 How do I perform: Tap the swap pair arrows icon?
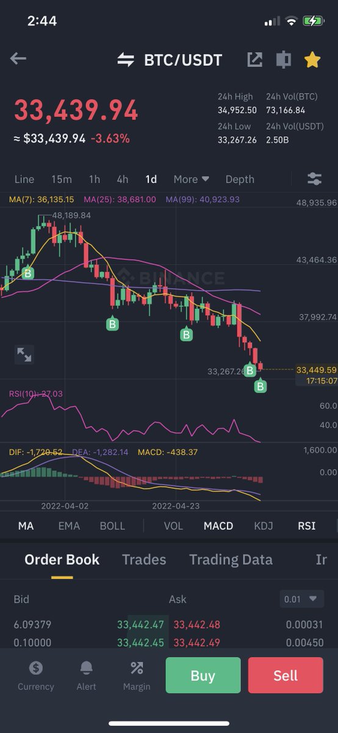(x=126, y=60)
